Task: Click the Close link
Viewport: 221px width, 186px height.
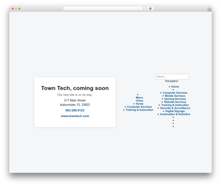Action: pyautogui.click(x=139, y=101)
